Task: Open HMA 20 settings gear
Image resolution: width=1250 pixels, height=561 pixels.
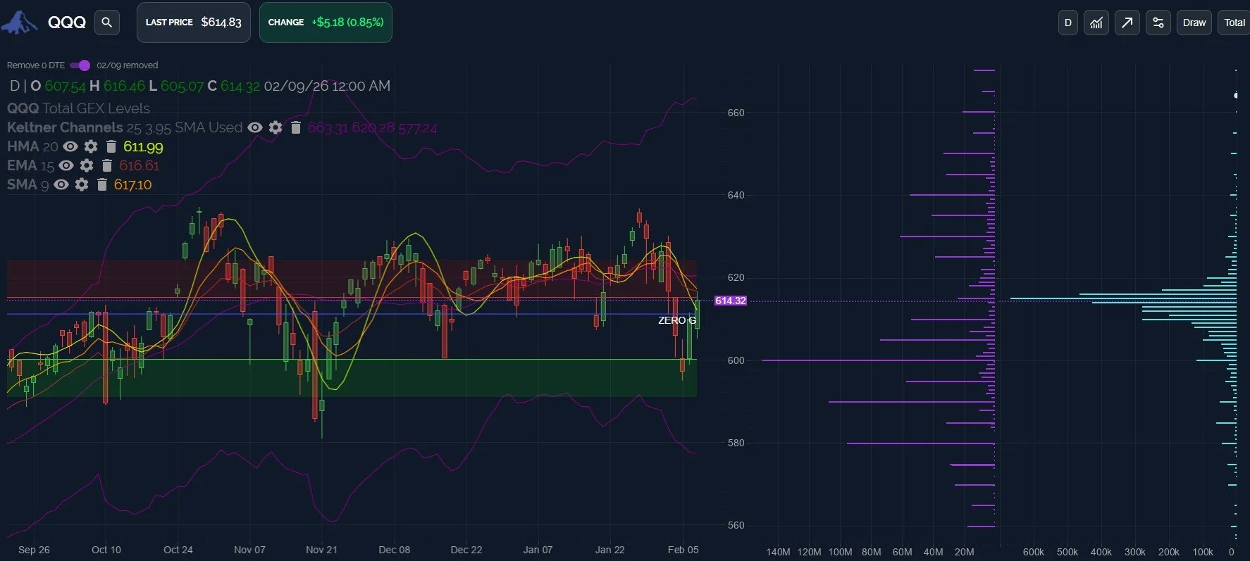Action: pos(91,146)
